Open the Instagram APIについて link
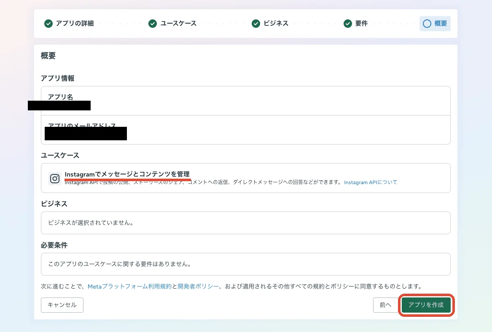This screenshot has height=332, width=492. (371, 182)
